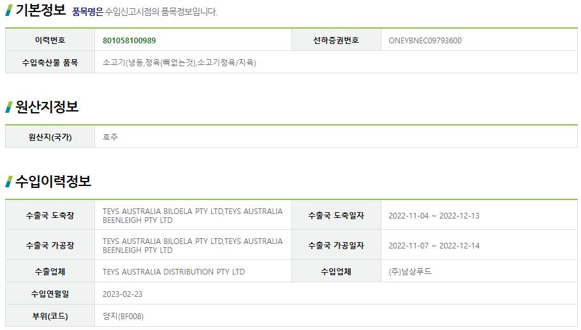This screenshot has height=330, width=581.
Task: Click the 이력번호 header cell
Action: tap(50, 40)
